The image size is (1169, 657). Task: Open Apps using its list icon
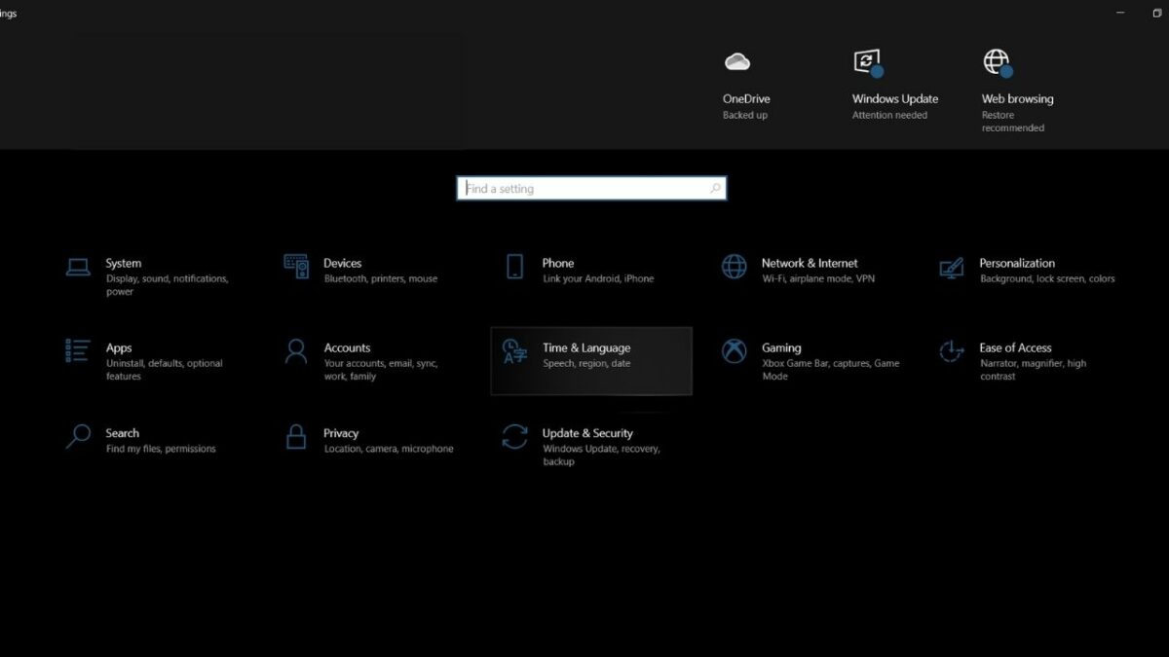pyautogui.click(x=78, y=351)
